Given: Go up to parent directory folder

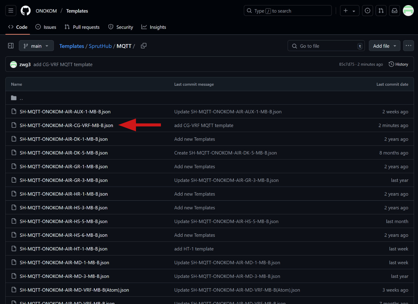Looking at the screenshot, I should pos(21,98).
